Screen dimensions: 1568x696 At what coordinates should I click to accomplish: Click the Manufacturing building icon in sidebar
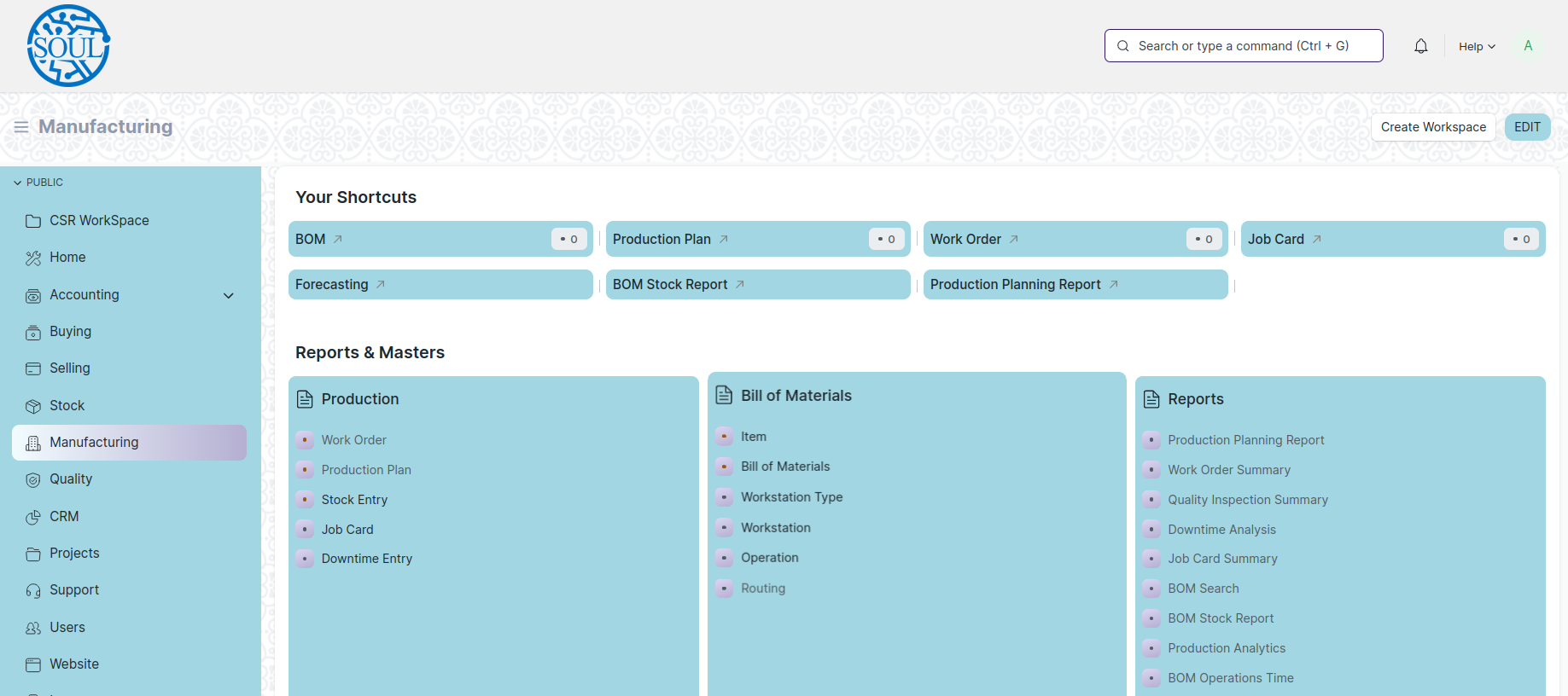click(x=33, y=443)
